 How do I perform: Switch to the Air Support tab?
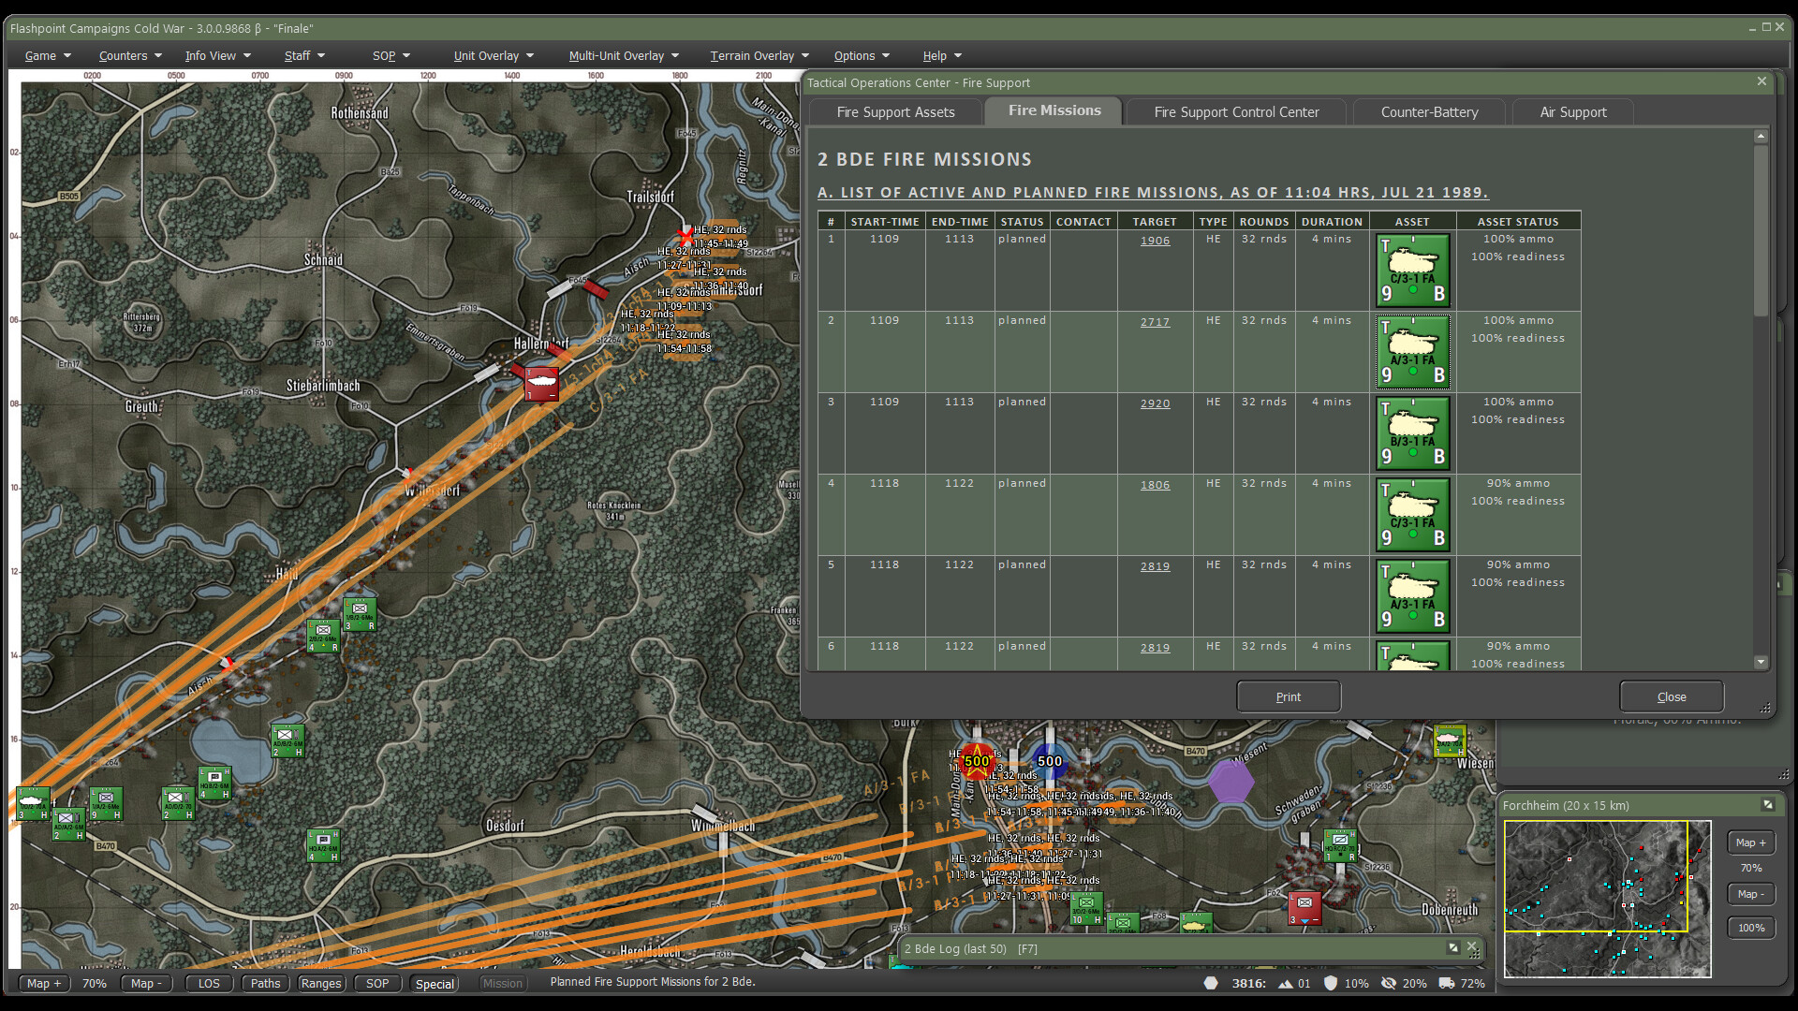coord(1571,111)
